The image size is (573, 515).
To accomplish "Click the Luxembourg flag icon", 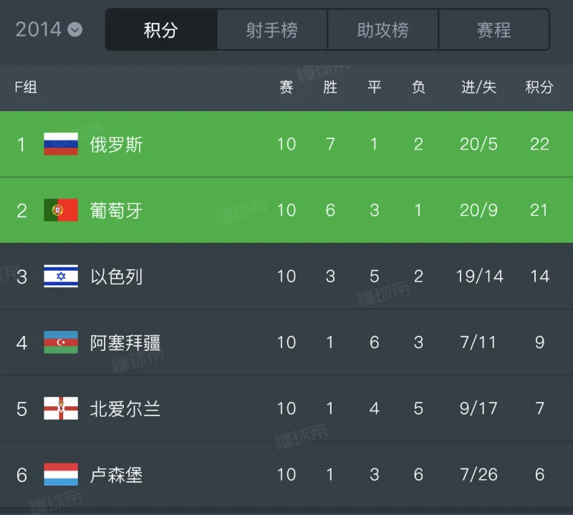I will (x=61, y=474).
